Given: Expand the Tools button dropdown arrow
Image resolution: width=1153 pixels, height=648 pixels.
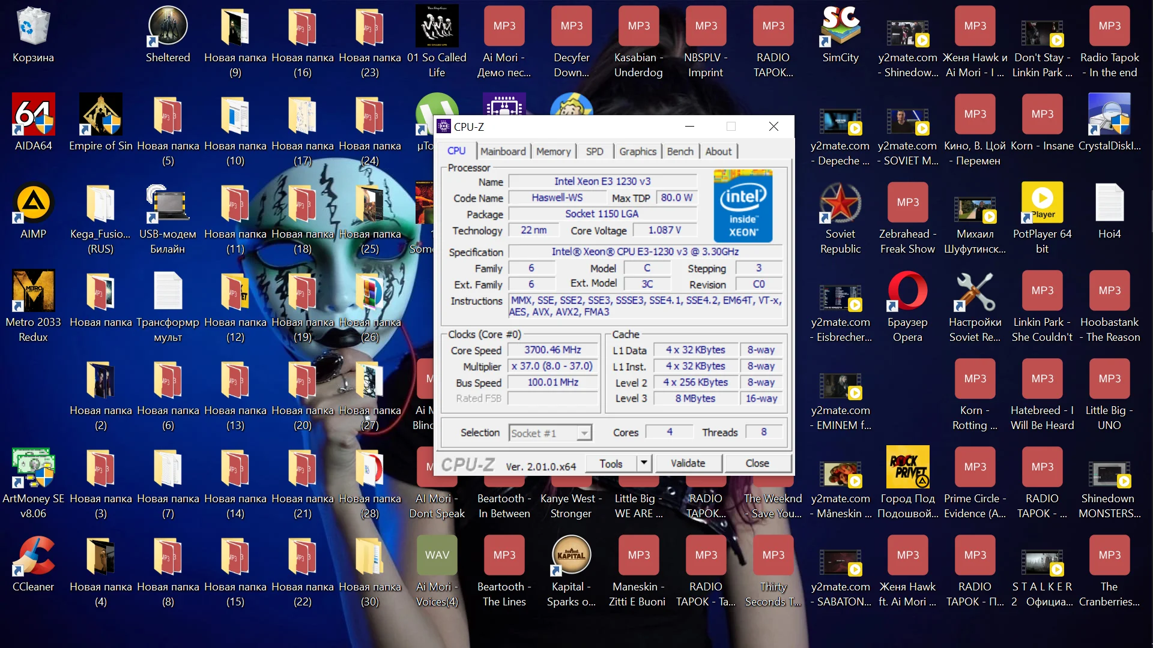Looking at the screenshot, I should tap(644, 463).
